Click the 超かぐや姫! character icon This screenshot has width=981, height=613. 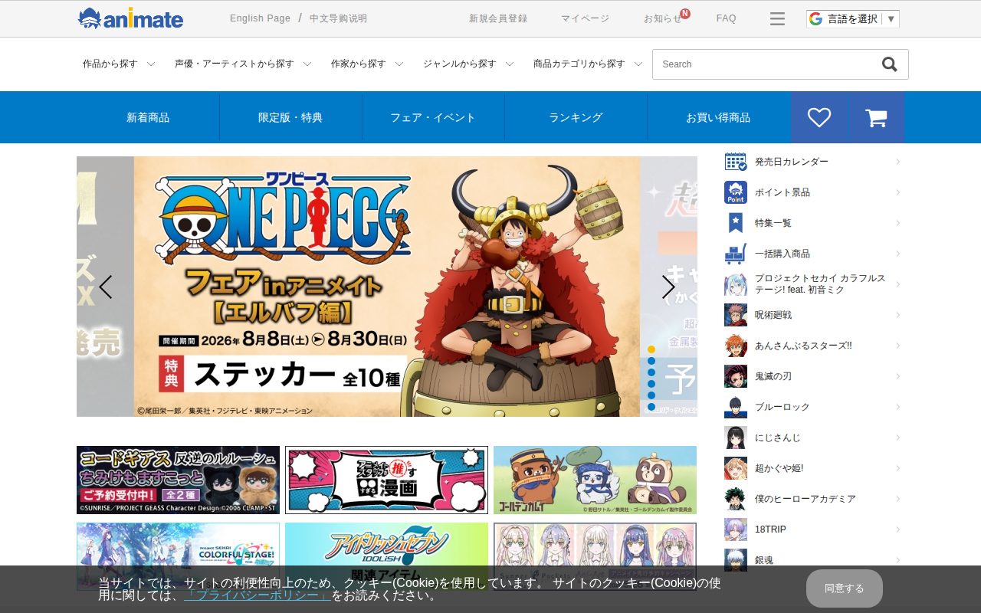click(736, 468)
